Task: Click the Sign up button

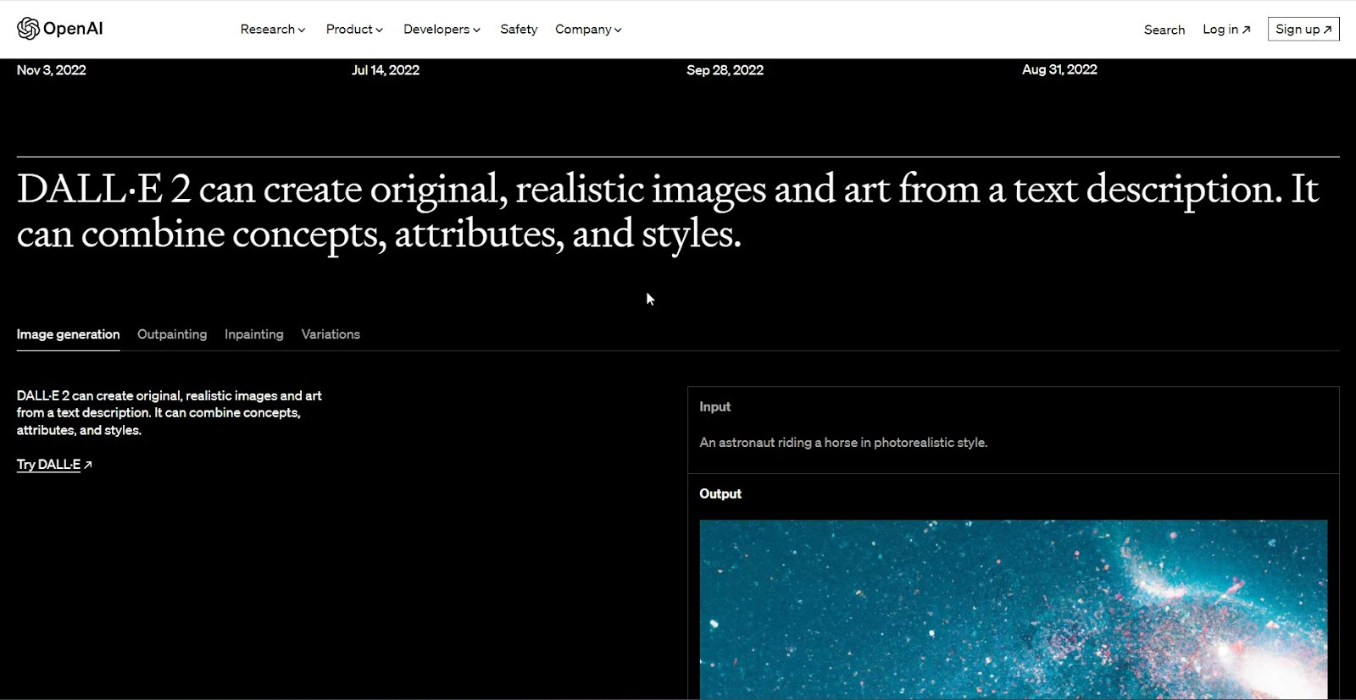Action: pyautogui.click(x=1303, y=29)
